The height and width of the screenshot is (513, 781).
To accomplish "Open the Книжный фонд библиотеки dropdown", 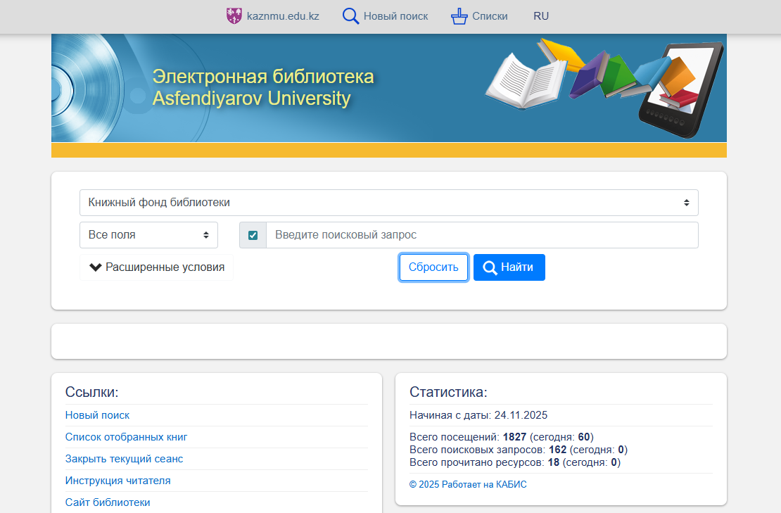I will [x=388, y=203].
